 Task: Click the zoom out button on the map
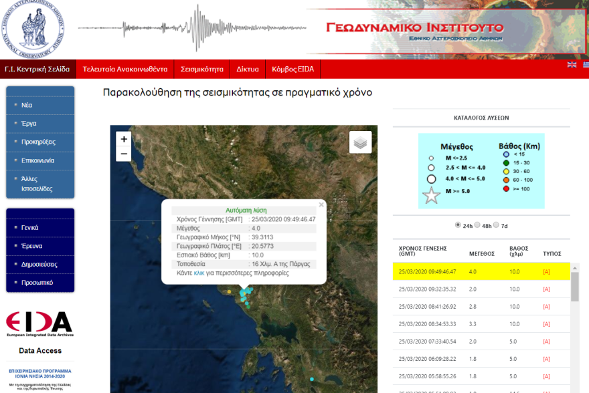tap(123, 154)
